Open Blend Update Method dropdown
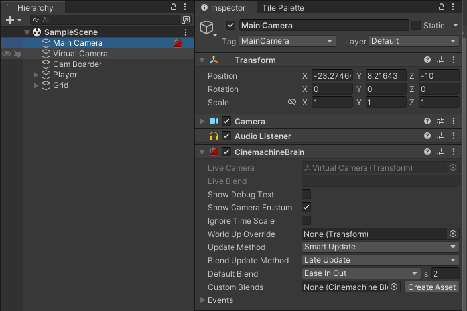467x311 pixels. point(380,260)
